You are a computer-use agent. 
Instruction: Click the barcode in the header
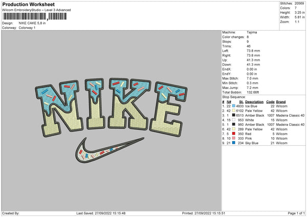coord(34,16)
